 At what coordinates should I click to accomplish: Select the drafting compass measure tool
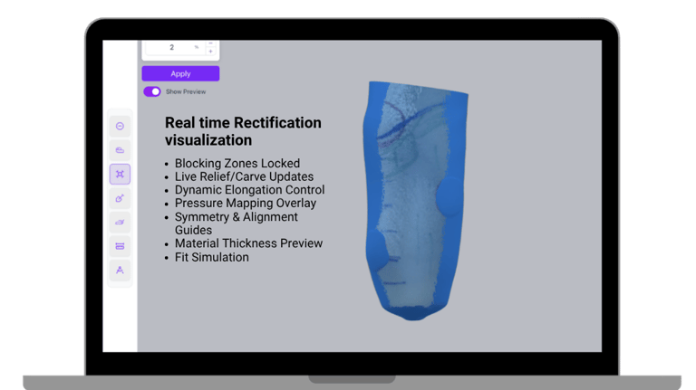coord(120,270)
